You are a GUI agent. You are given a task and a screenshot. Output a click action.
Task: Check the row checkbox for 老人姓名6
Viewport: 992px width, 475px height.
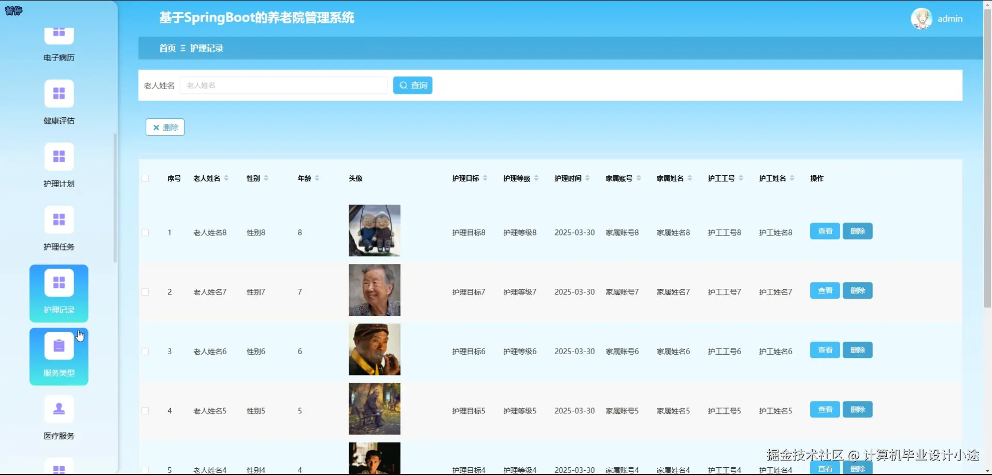coord(145,352)
